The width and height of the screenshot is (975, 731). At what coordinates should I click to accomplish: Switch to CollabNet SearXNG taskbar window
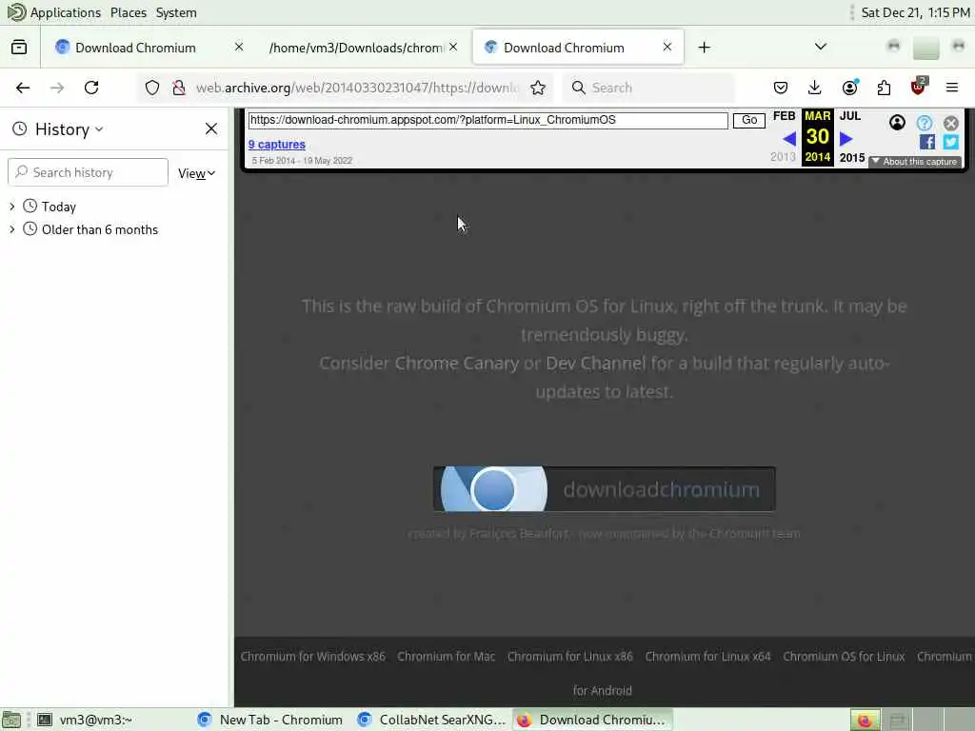coord(433,720)
